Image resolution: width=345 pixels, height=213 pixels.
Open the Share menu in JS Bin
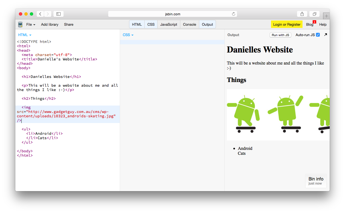pos(69,24)
